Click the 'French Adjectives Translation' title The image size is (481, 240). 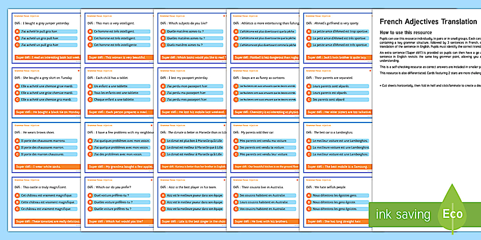[x=428, y=22]
